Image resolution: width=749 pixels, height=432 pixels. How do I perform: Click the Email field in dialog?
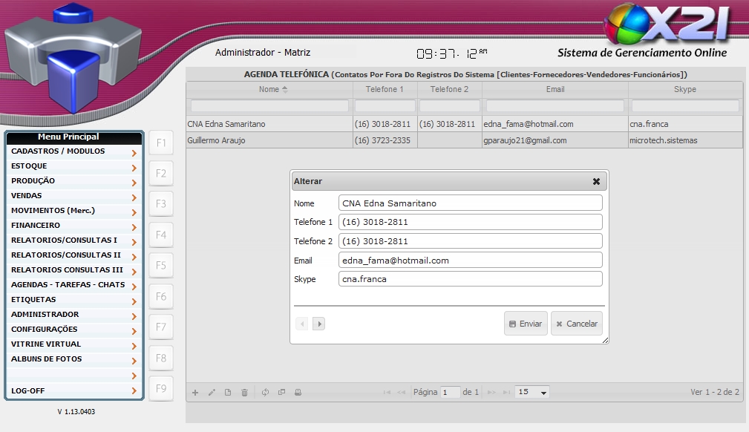[470, 261]
